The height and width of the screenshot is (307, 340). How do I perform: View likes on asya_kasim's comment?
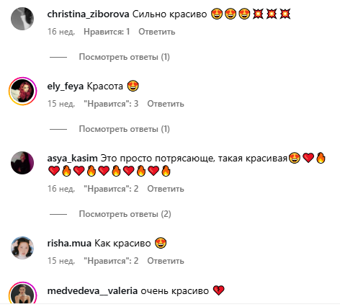111,189
